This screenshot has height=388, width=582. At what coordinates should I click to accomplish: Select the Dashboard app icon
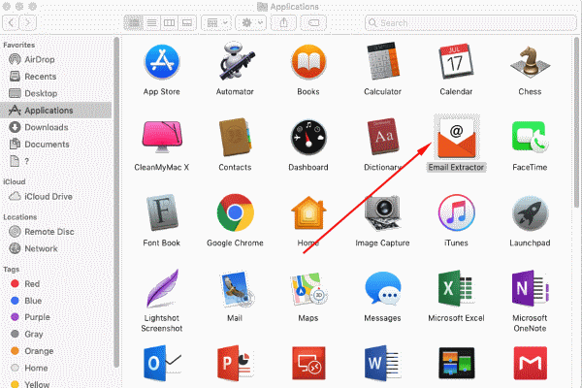pos(308,137)
